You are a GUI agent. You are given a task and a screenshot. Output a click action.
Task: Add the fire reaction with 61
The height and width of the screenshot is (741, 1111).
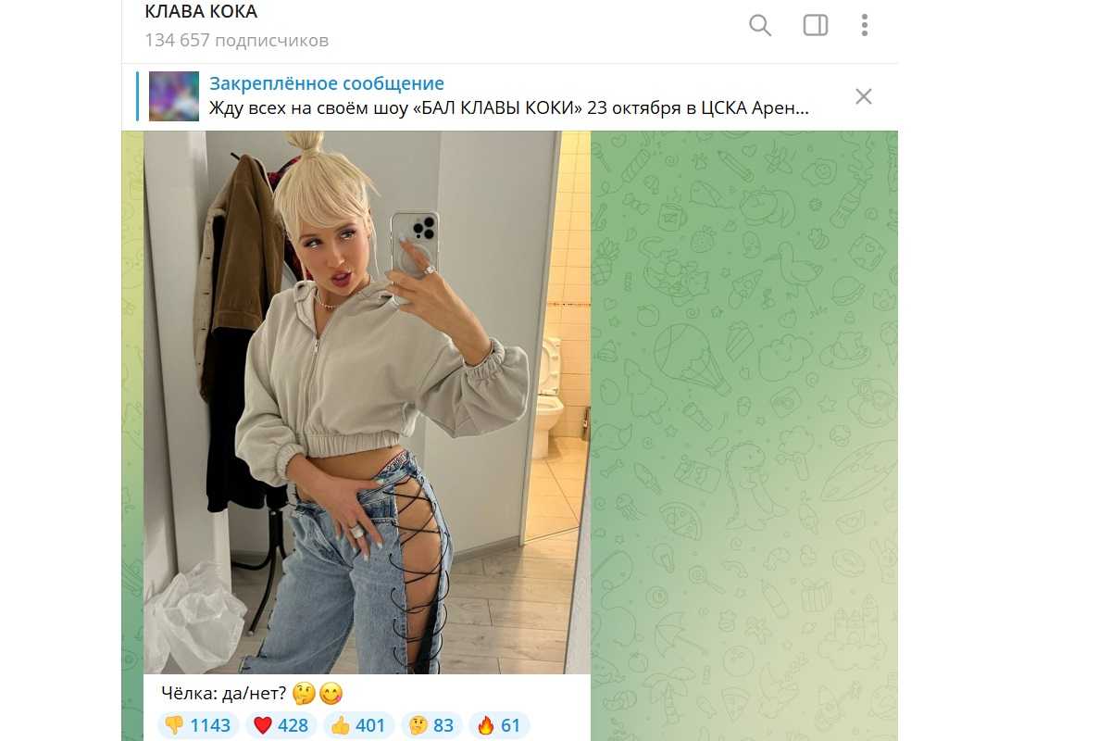click(x=498, y=725)
